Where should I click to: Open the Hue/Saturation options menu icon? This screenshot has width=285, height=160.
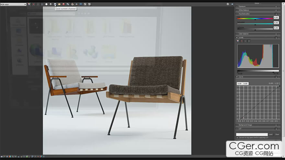pos(279,14)
